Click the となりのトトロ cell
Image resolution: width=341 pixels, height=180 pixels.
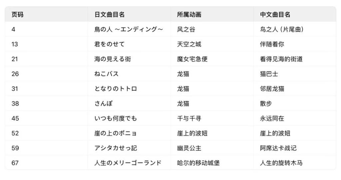click(x=116, y=89)
